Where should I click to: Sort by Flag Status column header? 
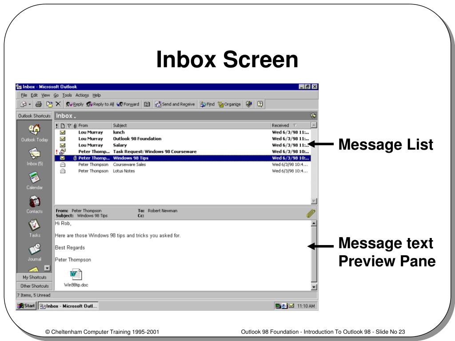tap(69, 126)
